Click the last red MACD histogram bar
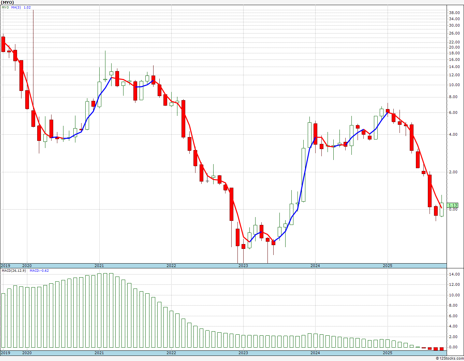Image resolution: width=464 pixels, height=361 pixels. 441,349
